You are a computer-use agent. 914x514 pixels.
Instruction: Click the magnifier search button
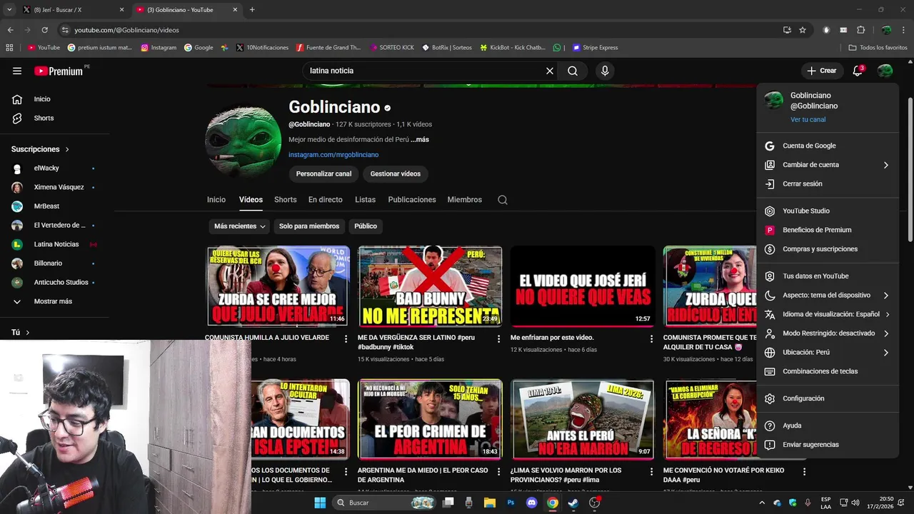click(x=573, y=71)
